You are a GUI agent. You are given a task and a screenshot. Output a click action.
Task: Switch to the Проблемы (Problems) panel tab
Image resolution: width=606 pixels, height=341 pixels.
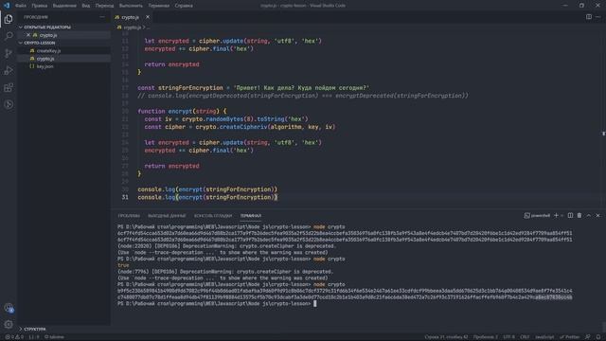129,215
